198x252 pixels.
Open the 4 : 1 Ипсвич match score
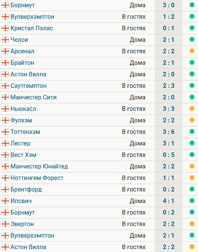coord(168,201)
